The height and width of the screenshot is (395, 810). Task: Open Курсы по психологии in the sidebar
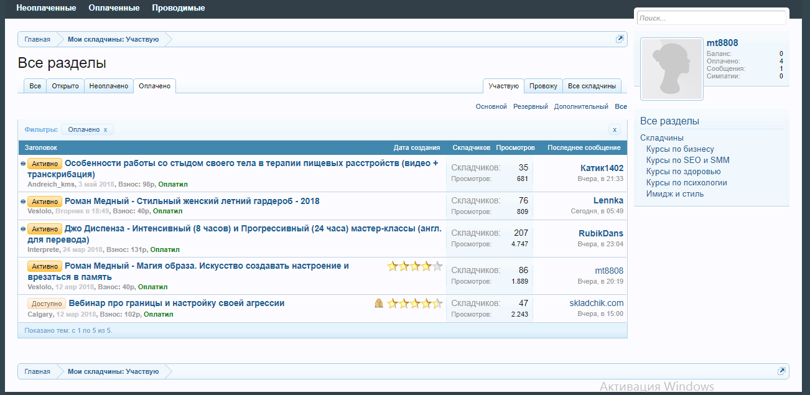coord(686,183)
